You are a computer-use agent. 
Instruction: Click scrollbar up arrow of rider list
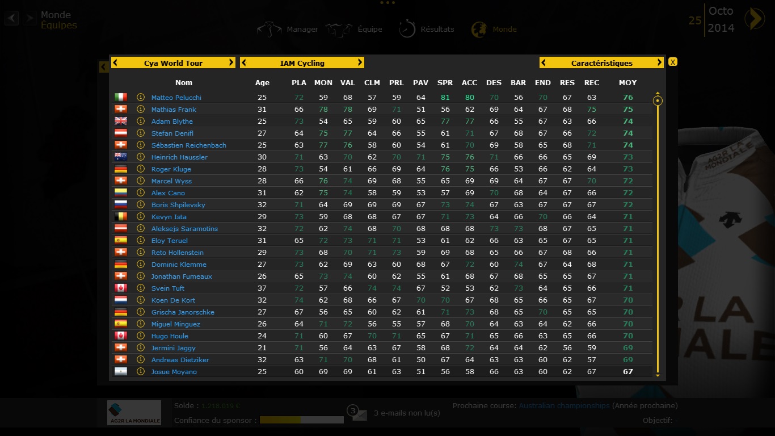tap(658, 93)
